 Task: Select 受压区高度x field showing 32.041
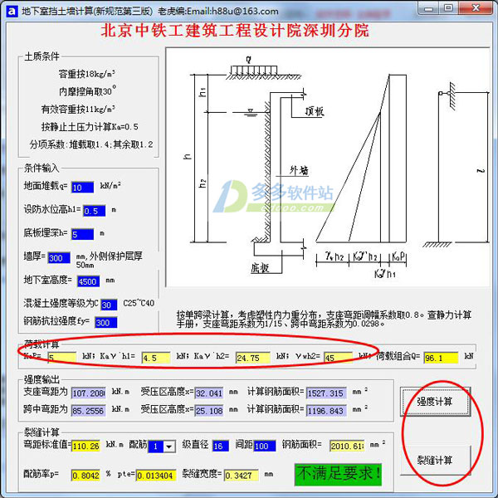209,393
